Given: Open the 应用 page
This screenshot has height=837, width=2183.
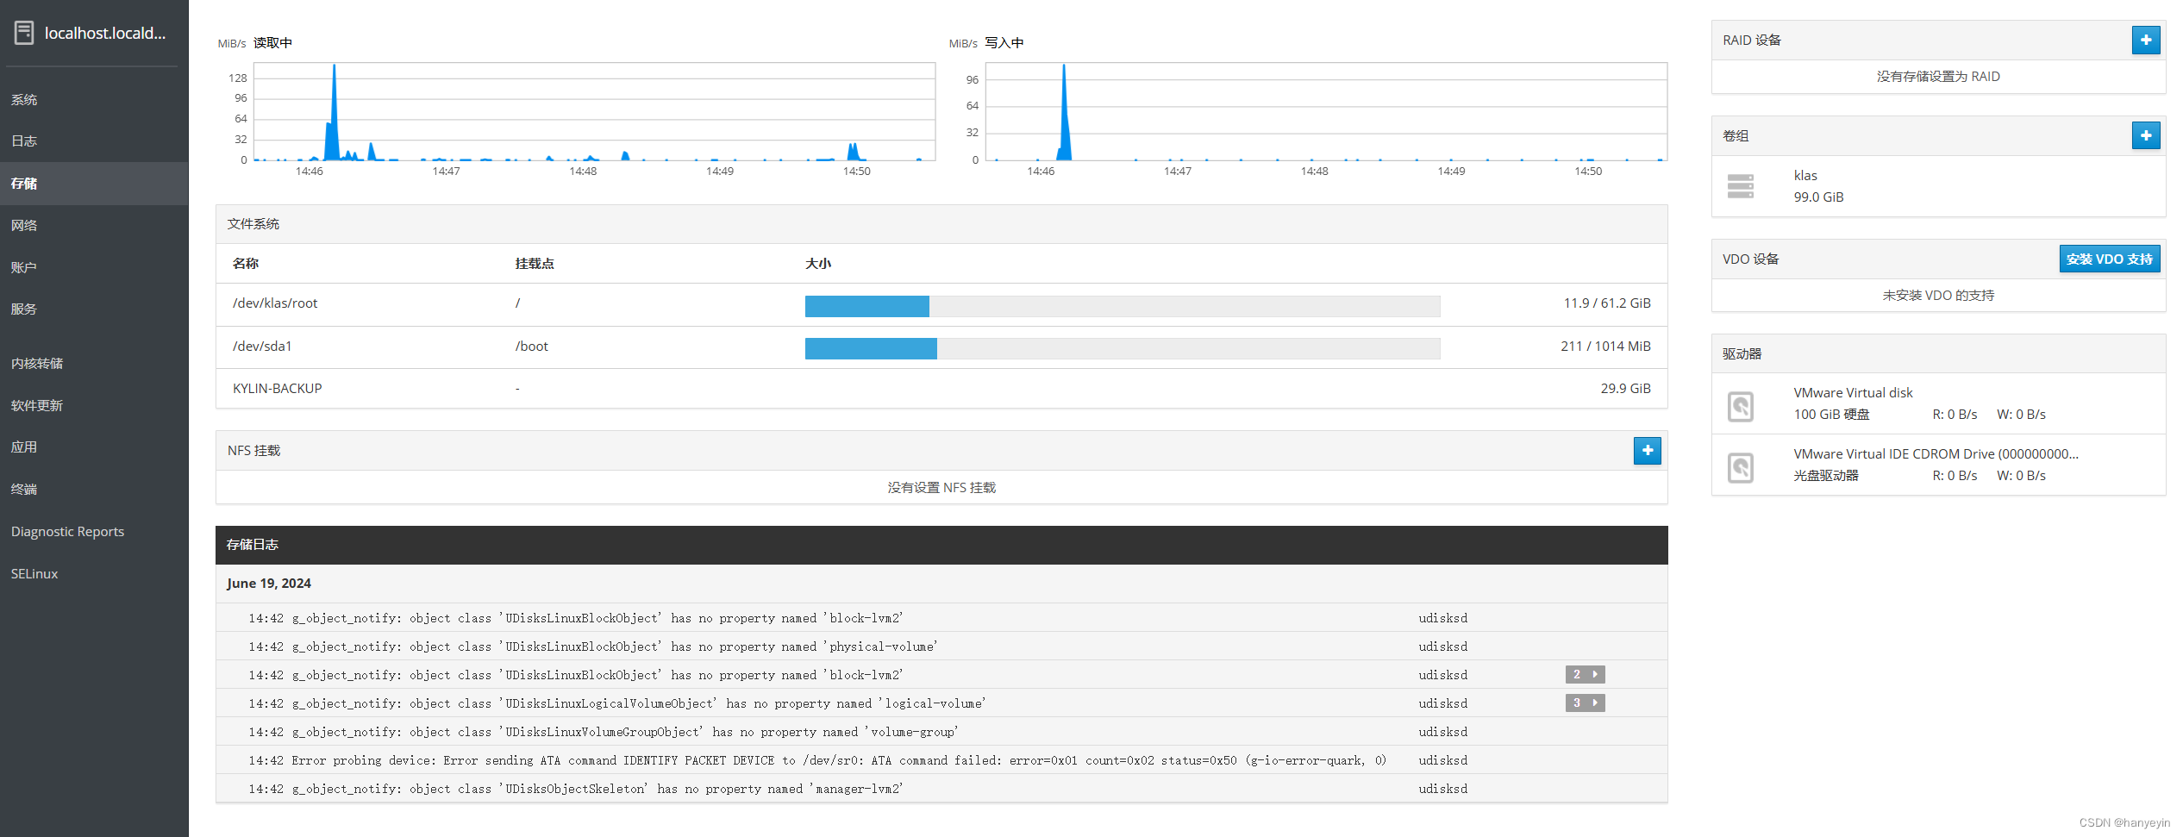Looking at the screenshot, I should (x=94, y=447).
